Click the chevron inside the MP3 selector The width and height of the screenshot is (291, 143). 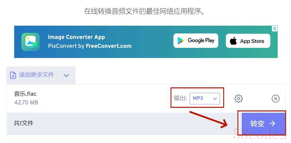click(x=215, y=99)
